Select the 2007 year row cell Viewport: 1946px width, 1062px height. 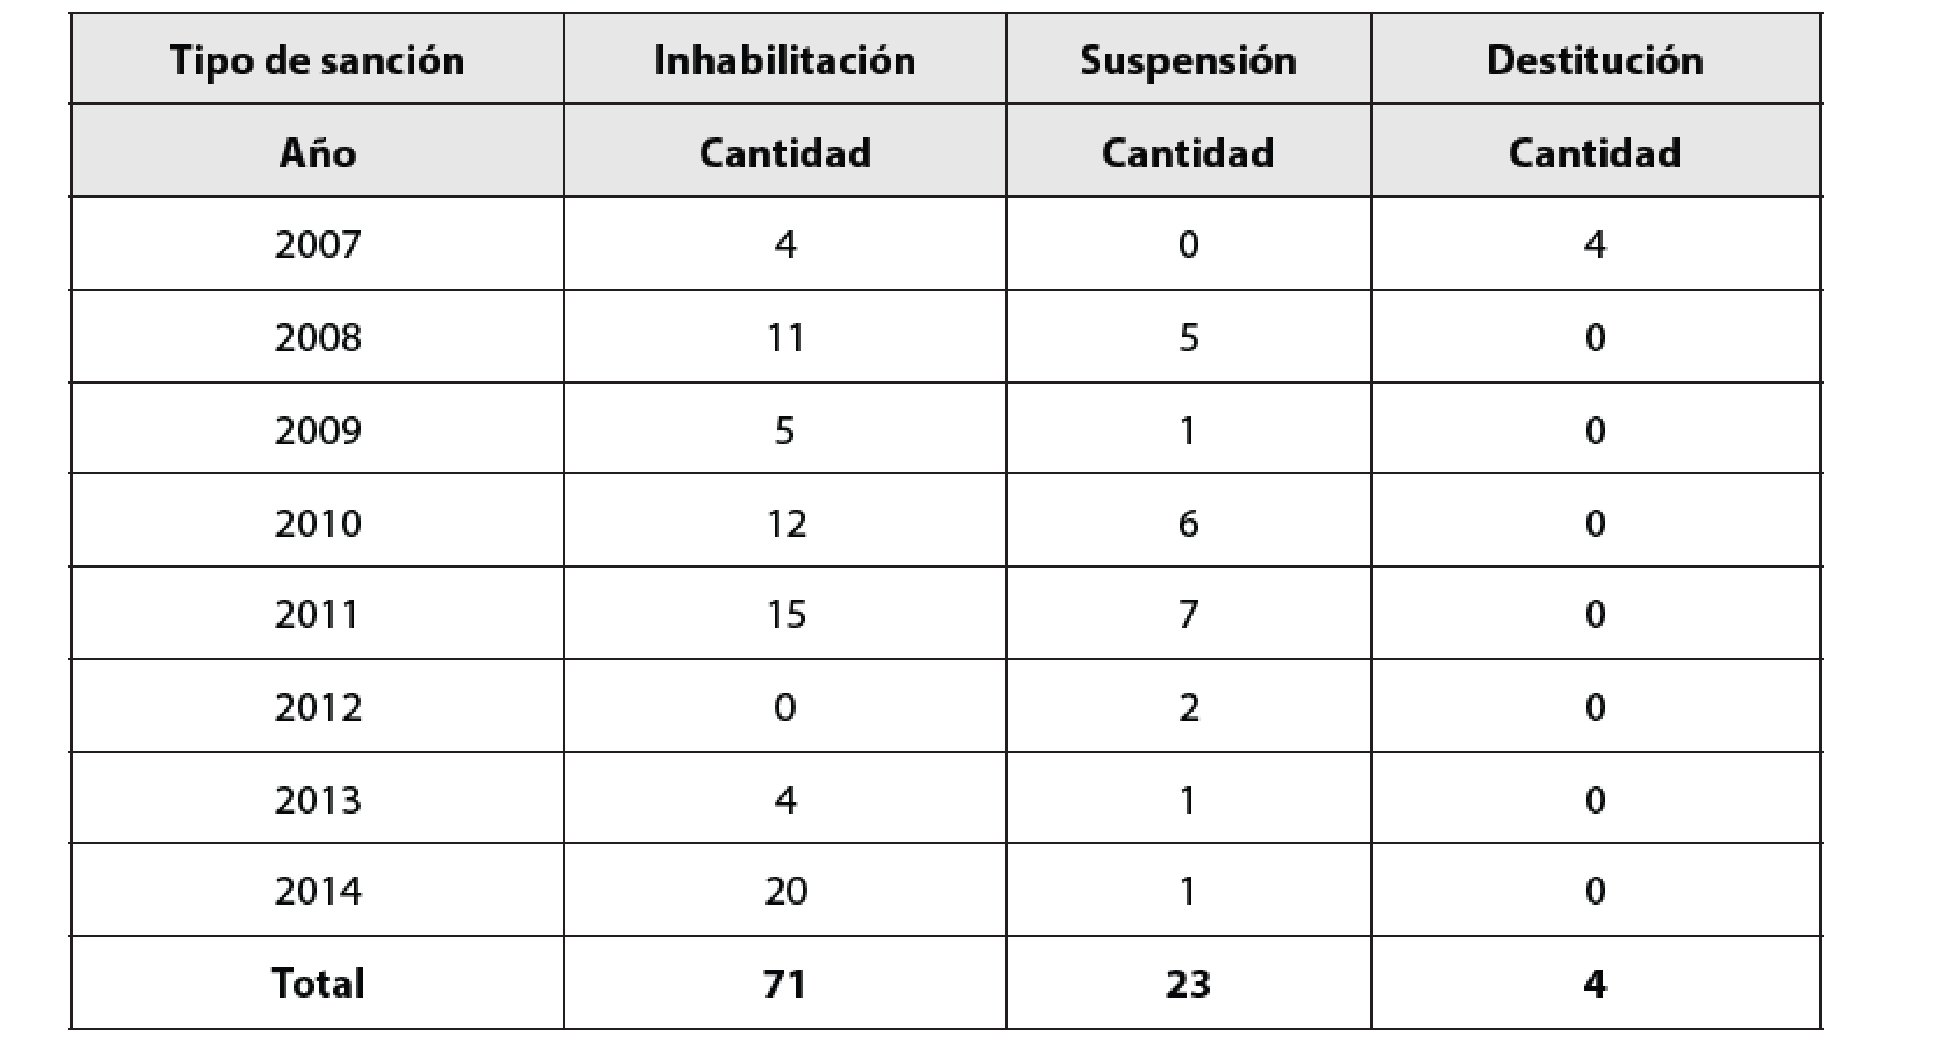pos(317,245)
